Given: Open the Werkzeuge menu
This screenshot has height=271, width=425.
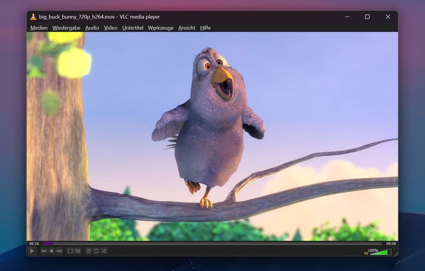Looking at the screenshot, I should pos(160,28).
